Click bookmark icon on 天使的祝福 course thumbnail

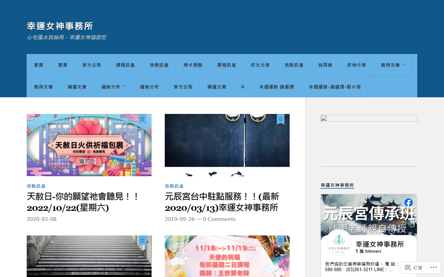coord(281,241)
